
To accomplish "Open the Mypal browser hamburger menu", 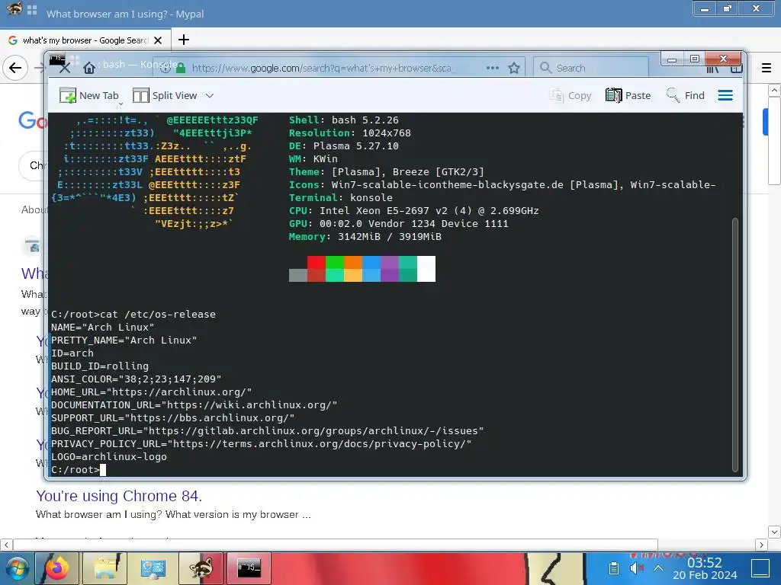I will (x=767, y=68).
